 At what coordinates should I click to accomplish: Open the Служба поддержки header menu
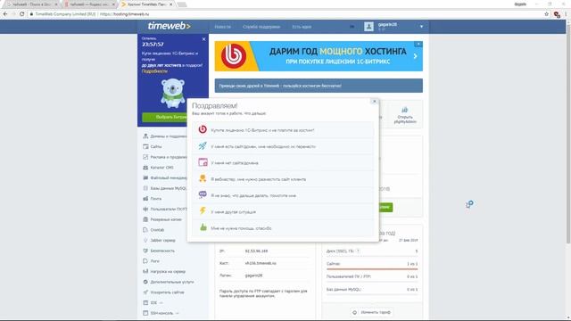click(261, 27)
